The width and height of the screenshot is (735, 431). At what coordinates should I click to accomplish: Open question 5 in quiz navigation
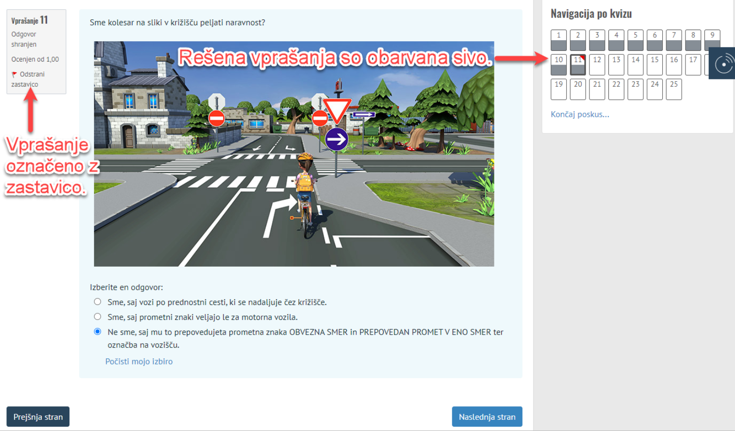click(635, 40)
